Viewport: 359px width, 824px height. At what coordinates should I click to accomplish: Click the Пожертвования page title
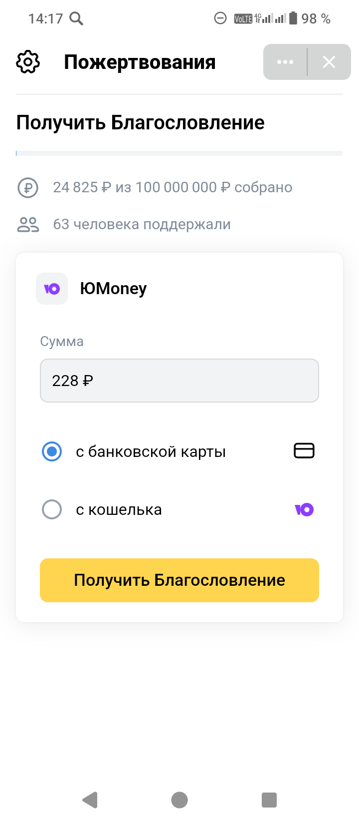[x=140, y=62]
